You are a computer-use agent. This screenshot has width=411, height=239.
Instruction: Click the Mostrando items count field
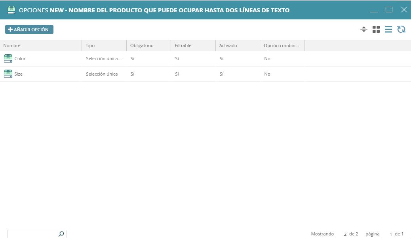click(x=342, y=234)
